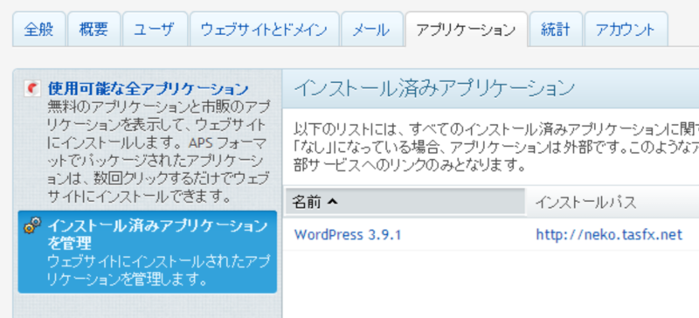The width and height of the screenshot is (699, 318).
Task: Open the アカウント tab
Action: pyautogui.click(x=626, y=30)
